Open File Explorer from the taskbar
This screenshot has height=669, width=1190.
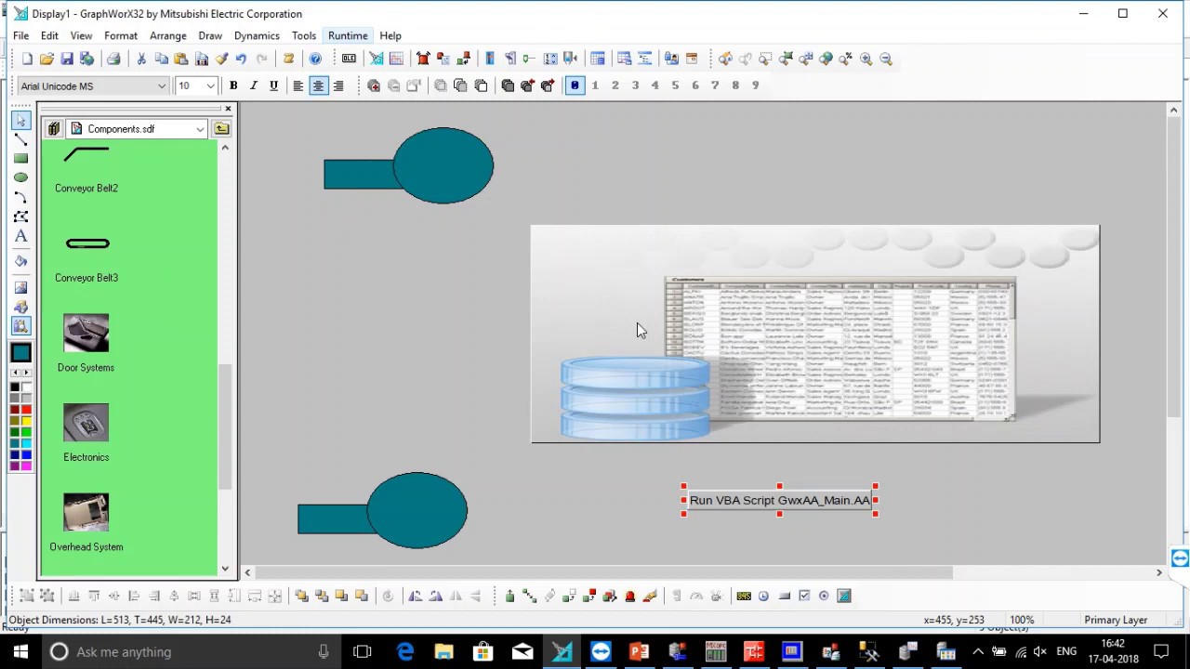tap(443, 651)
